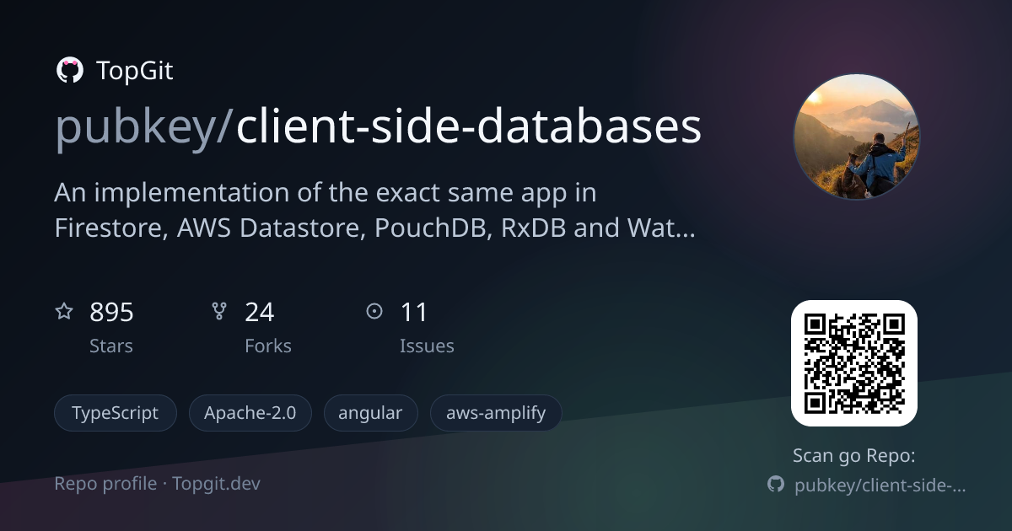Screen dimensions: 1012x531
Task: Click the 'Repo profile · Topgit.dev' footer text
Action: 158,484
